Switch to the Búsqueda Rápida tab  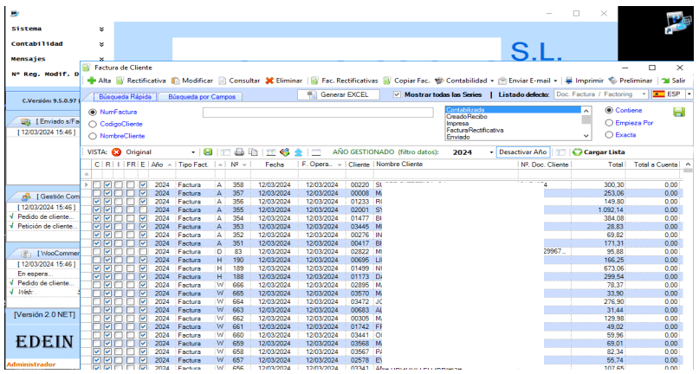pyautogui.click(x=125, y=96)
